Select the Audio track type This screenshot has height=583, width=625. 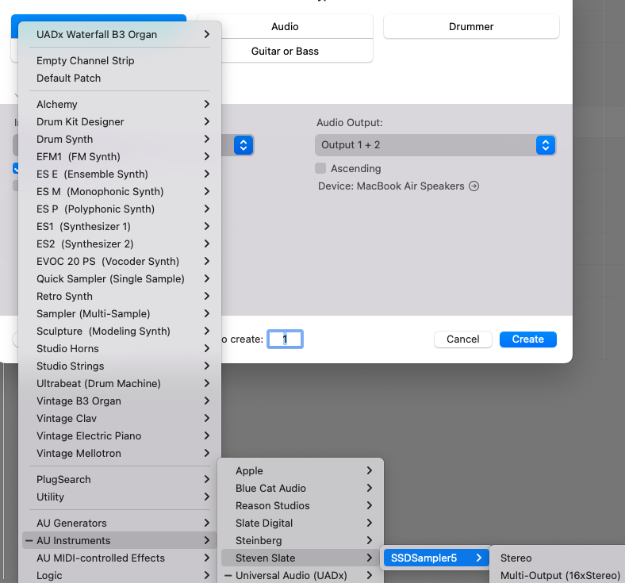[285, 27]
